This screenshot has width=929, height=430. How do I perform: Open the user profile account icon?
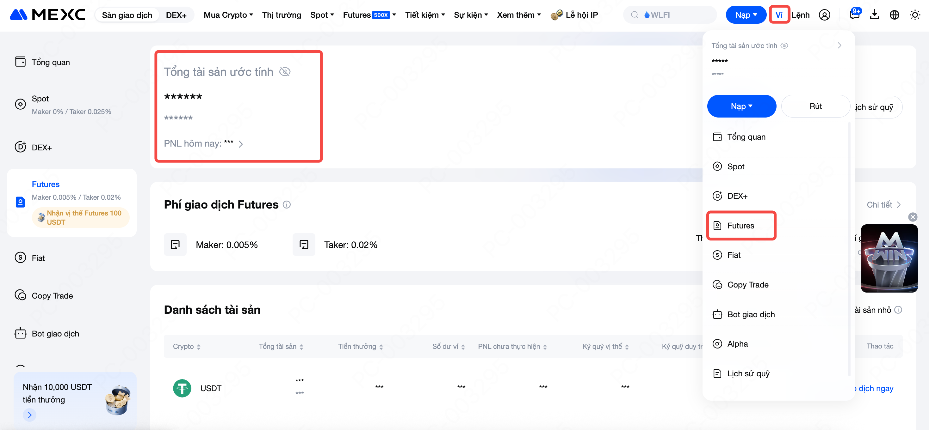click(824, 15)
